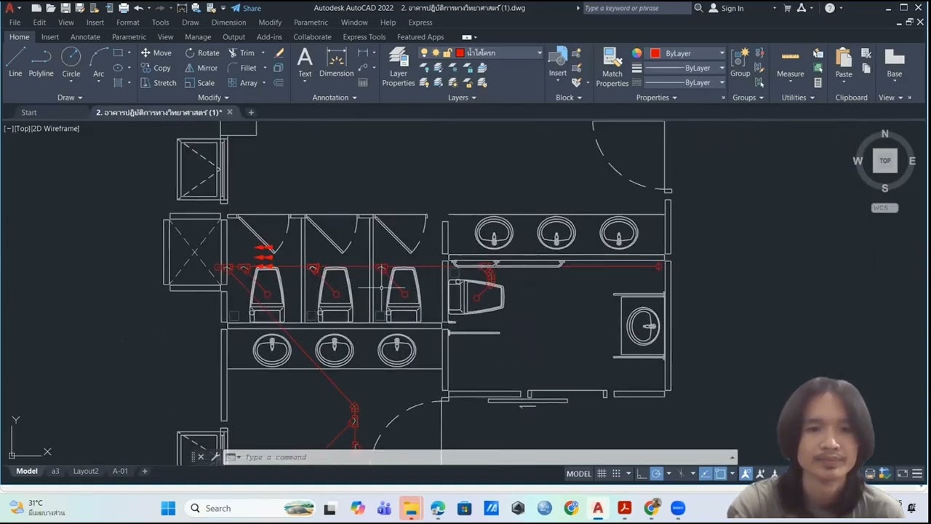Viewport: 931px width, 524px height.
Task: Select the Hatch tool icon
Action: point(118,83)
